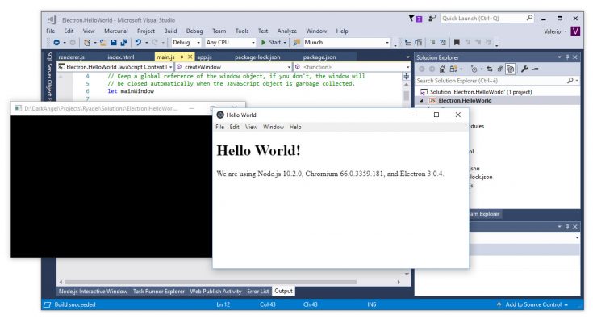Open the Help menu in Hello World window
Screen dimensions: 593x323
pos(295,128)
